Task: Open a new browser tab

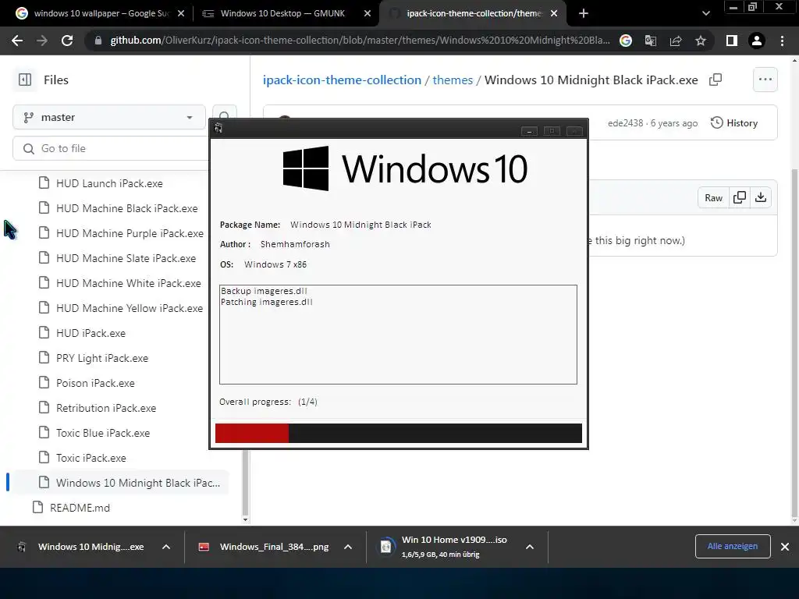Action: click(584, 13)
